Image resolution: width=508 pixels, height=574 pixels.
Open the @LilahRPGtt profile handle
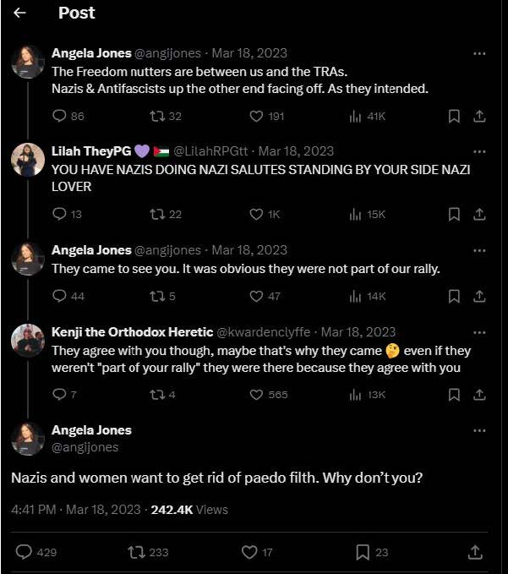tap(212, 151)
